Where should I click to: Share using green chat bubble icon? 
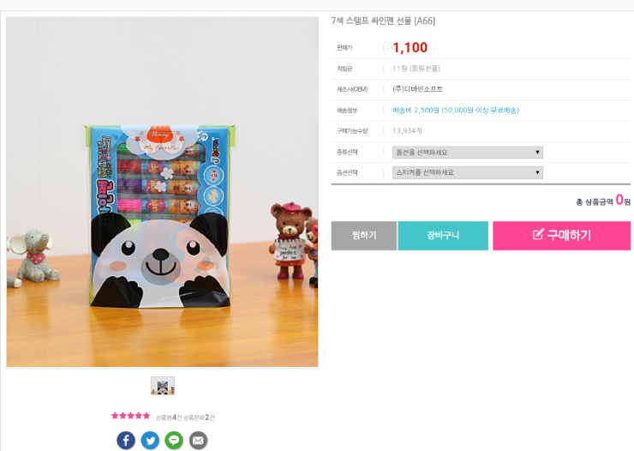pyautogui.click(x=174, y=440)
